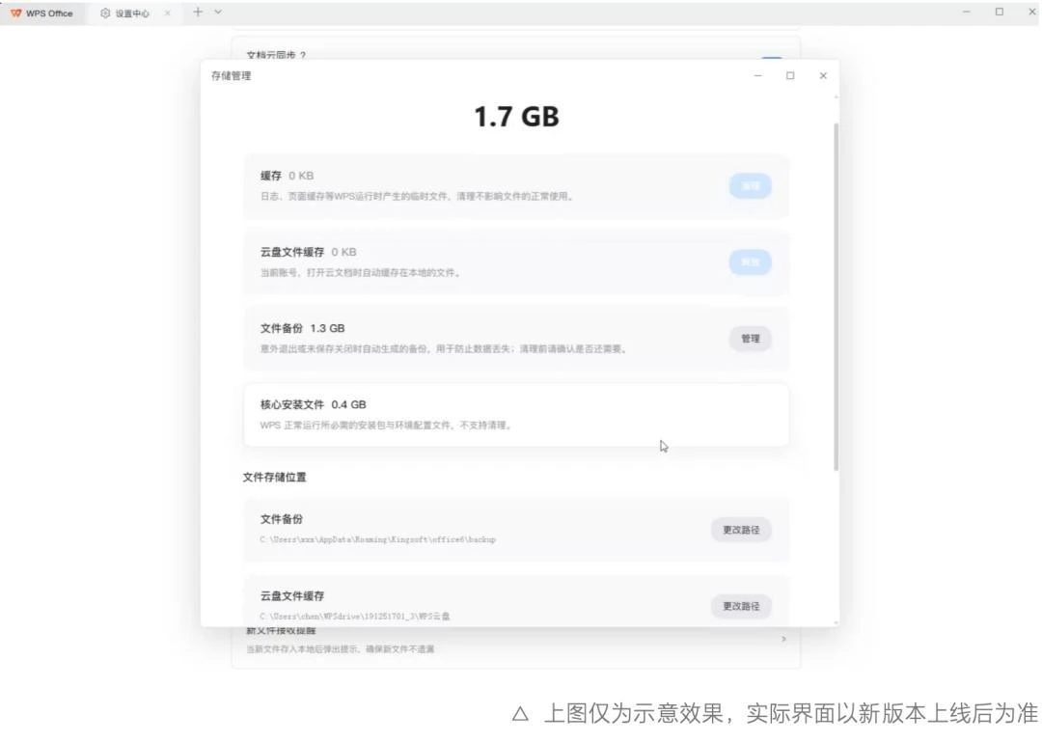Click 更改路径 for 云盘文件缓存 storage path
This screenshot has height=742, width=1042.
pyautogui.click(x=741, y=606)
